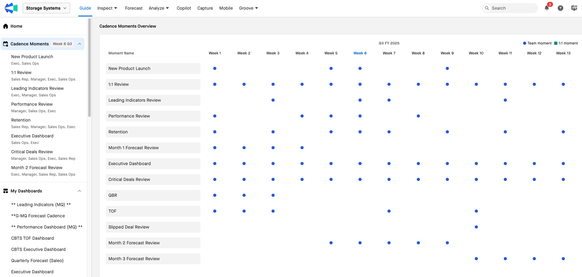Click the search magnifier icon
The image size is (582, 277).
pos(487,8)
